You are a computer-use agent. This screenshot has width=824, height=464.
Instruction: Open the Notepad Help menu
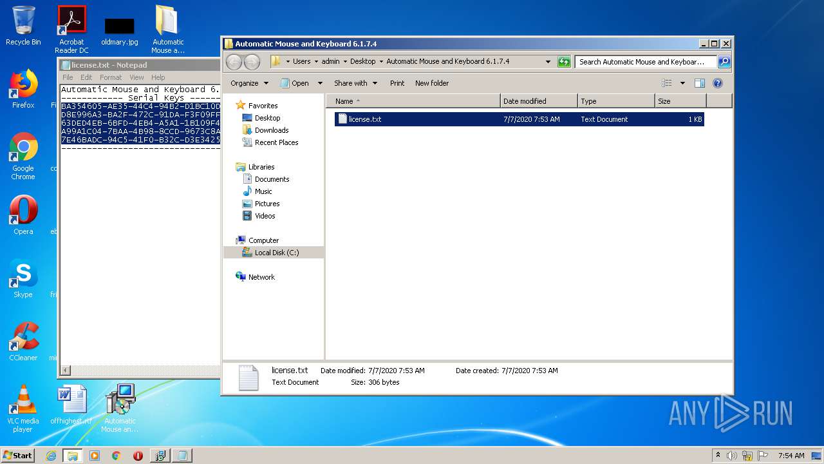coord(158,77)
